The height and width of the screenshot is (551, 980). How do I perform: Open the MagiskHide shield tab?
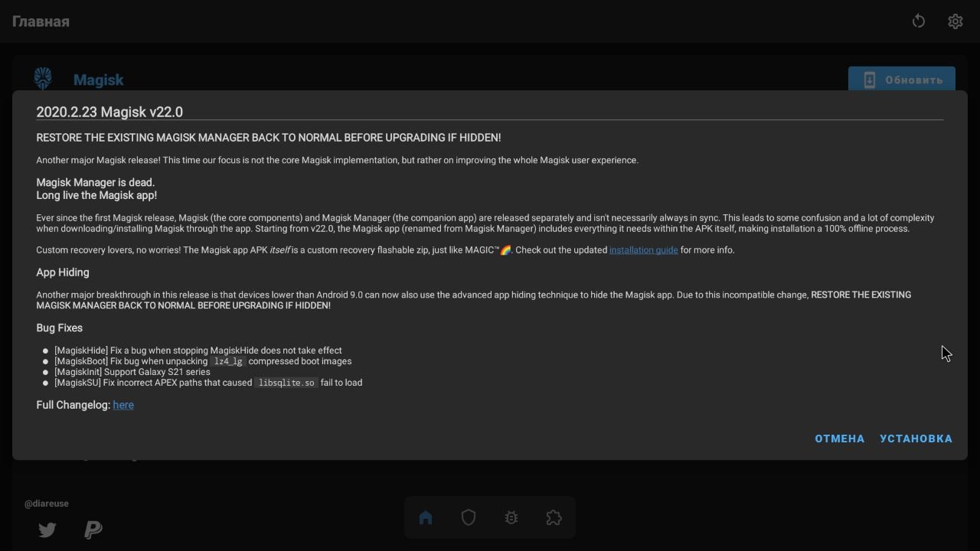tap(469, 518)
